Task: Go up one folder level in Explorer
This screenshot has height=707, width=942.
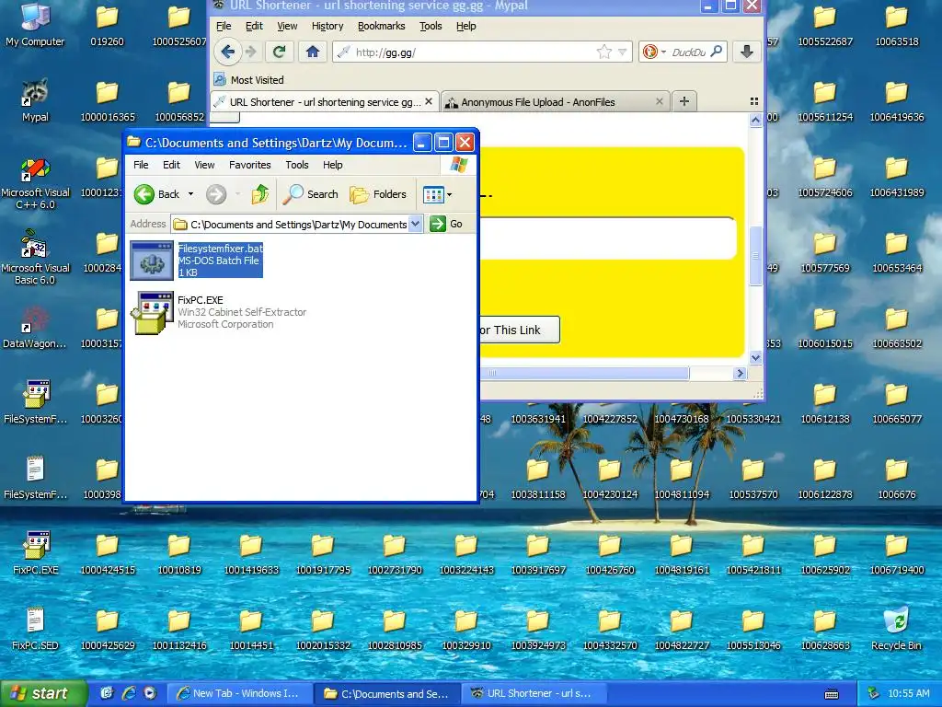Action: click(x=260, y=194)
